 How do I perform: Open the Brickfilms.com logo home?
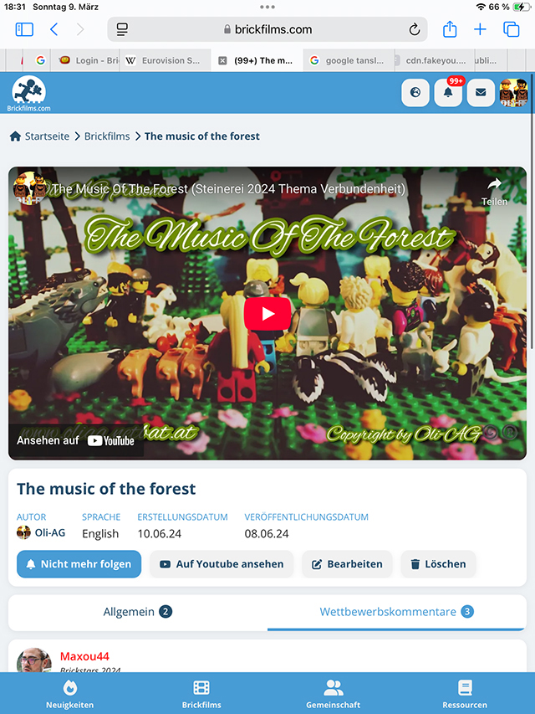[28, 94]
